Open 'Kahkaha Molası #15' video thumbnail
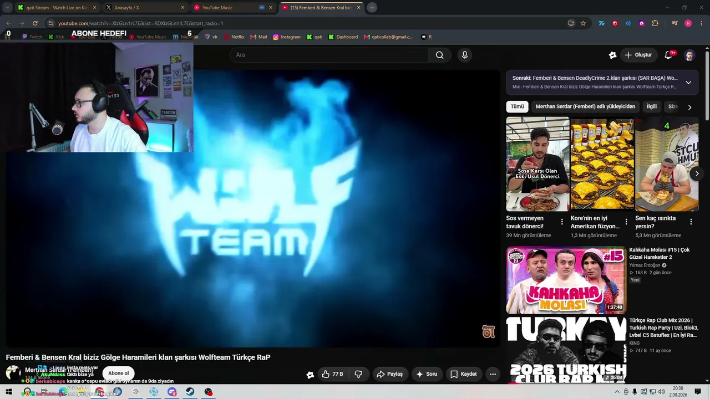710x399 pixels. (x=566, y=280)
